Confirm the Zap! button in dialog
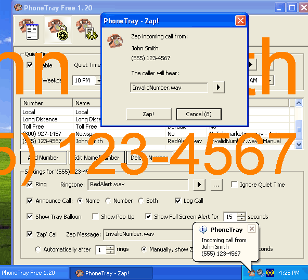The image size is (308, 280). click(x=149, y=114)
